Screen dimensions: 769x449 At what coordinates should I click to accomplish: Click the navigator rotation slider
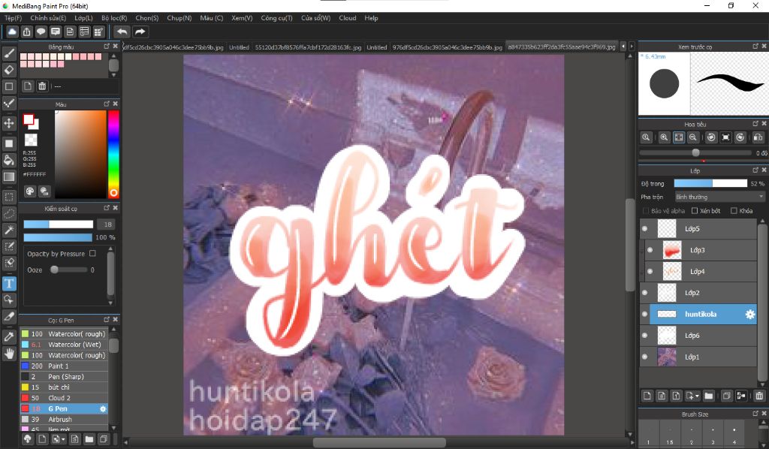pyautogui.click(x=695, y=153)
